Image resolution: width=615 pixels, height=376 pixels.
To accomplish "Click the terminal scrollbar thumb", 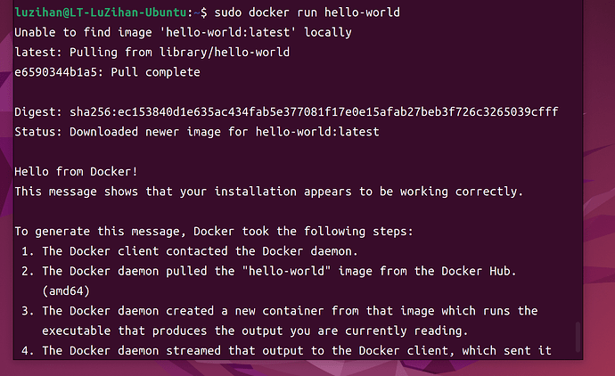I will [578, 337].
